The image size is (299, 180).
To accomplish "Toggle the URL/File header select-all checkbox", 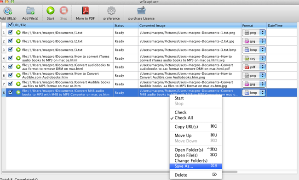I will [10, 25].
